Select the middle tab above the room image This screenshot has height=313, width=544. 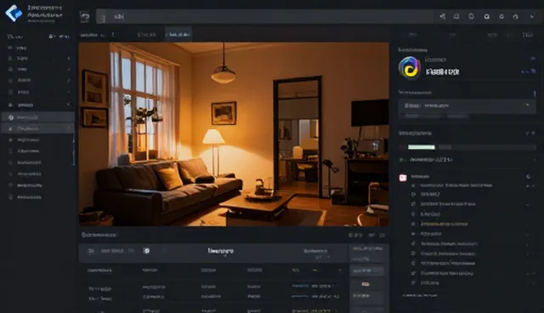[x=146, y=35]
